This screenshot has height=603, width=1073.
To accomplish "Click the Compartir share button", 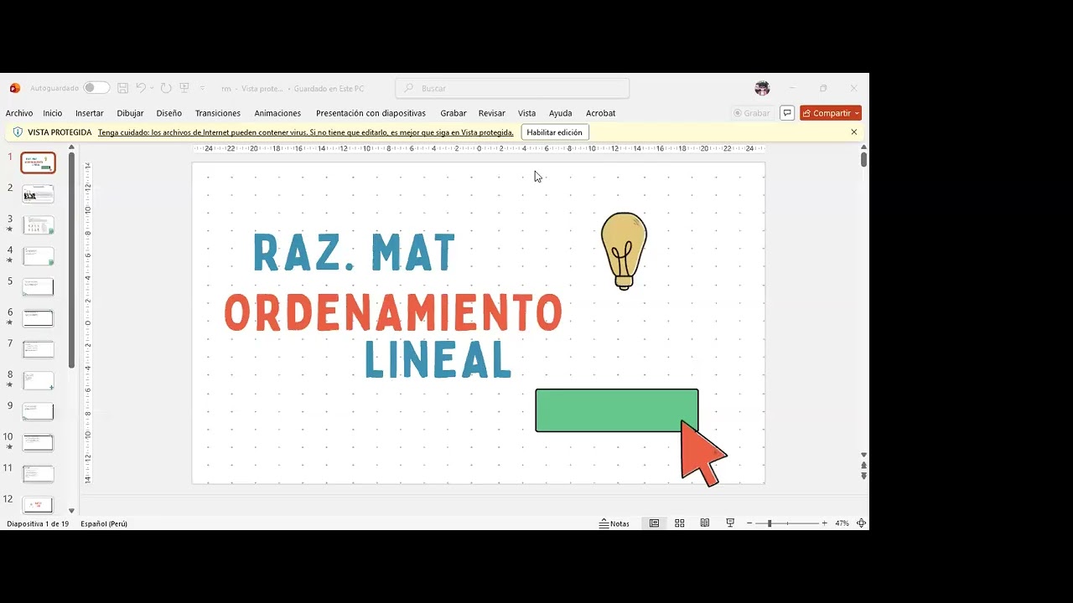I will [x=831, y=113].
